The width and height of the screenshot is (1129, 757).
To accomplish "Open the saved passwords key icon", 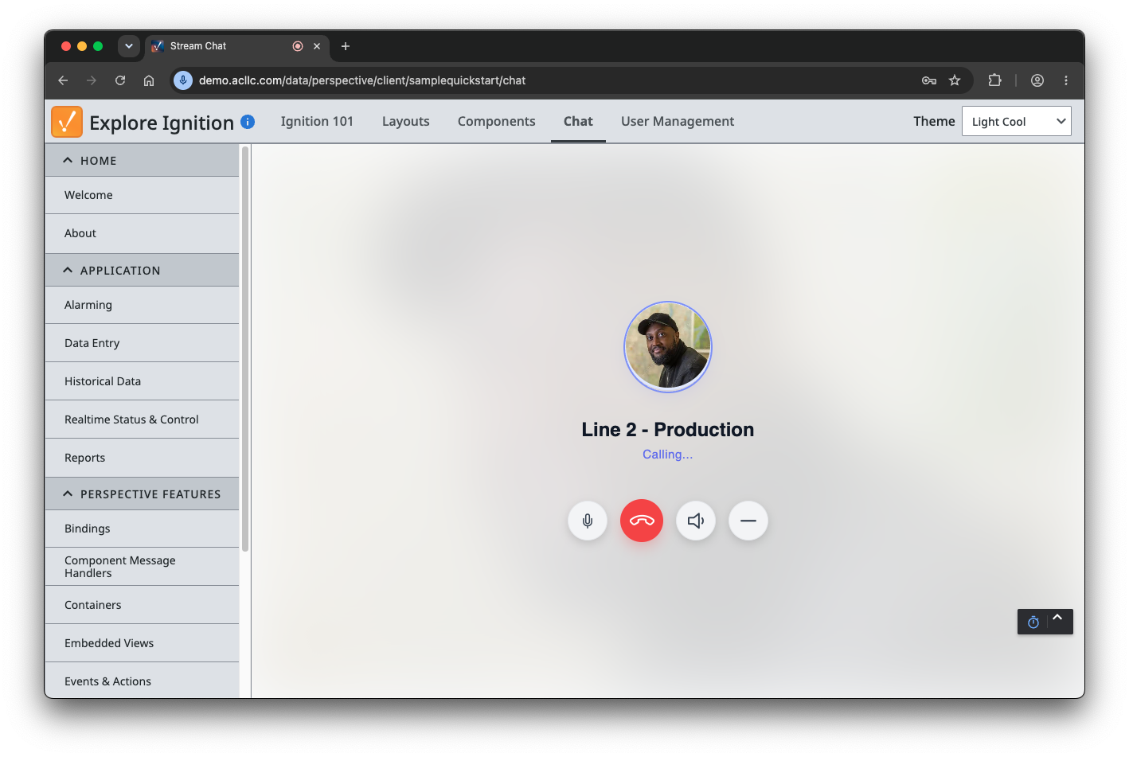I will click(x=929, y=80).
